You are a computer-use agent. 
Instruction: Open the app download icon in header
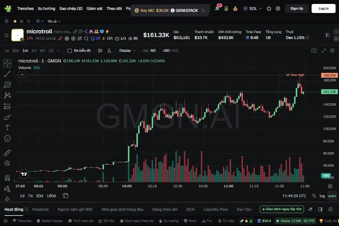pyautogui.click(x=226, y=8)
